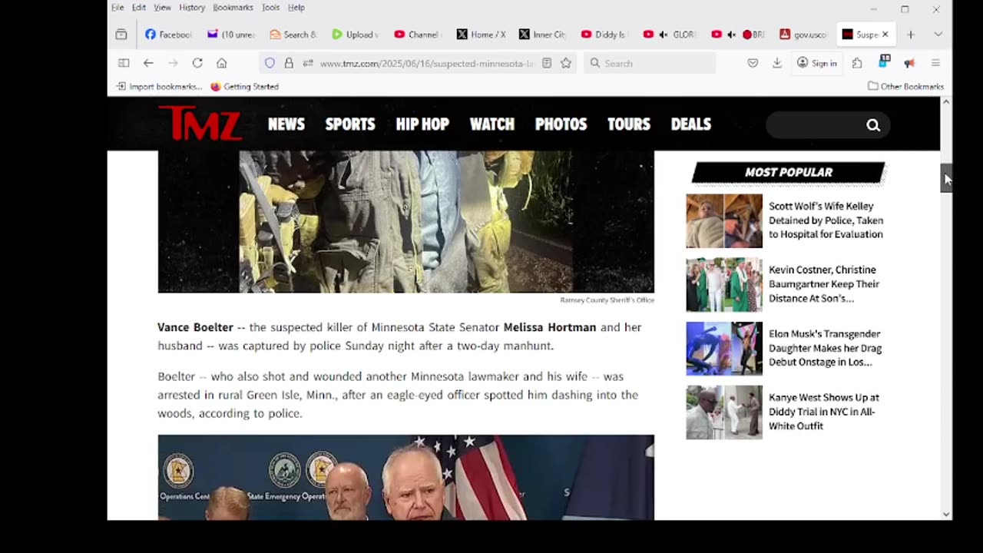Image resolution: width=983 pixels, height=553 pixels.
Task: Go to TMZ TOURS section
Action: point(629,124)
